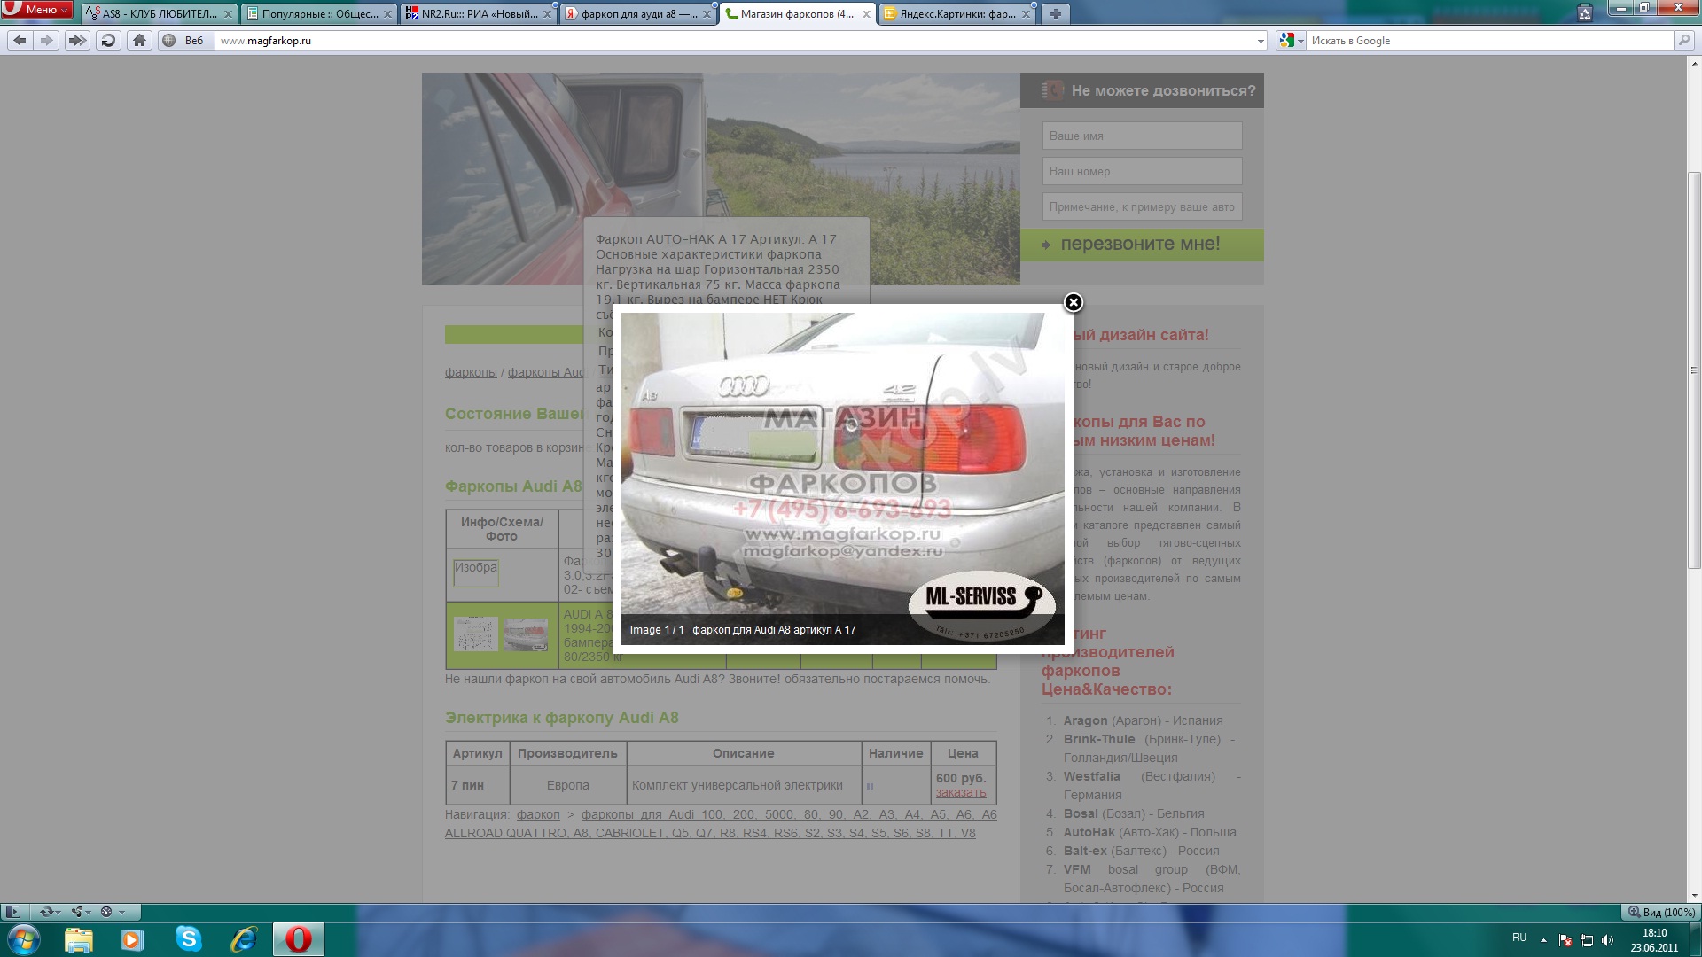
Task: Expand the address bar history dropdown
Action: (1261, 41)
